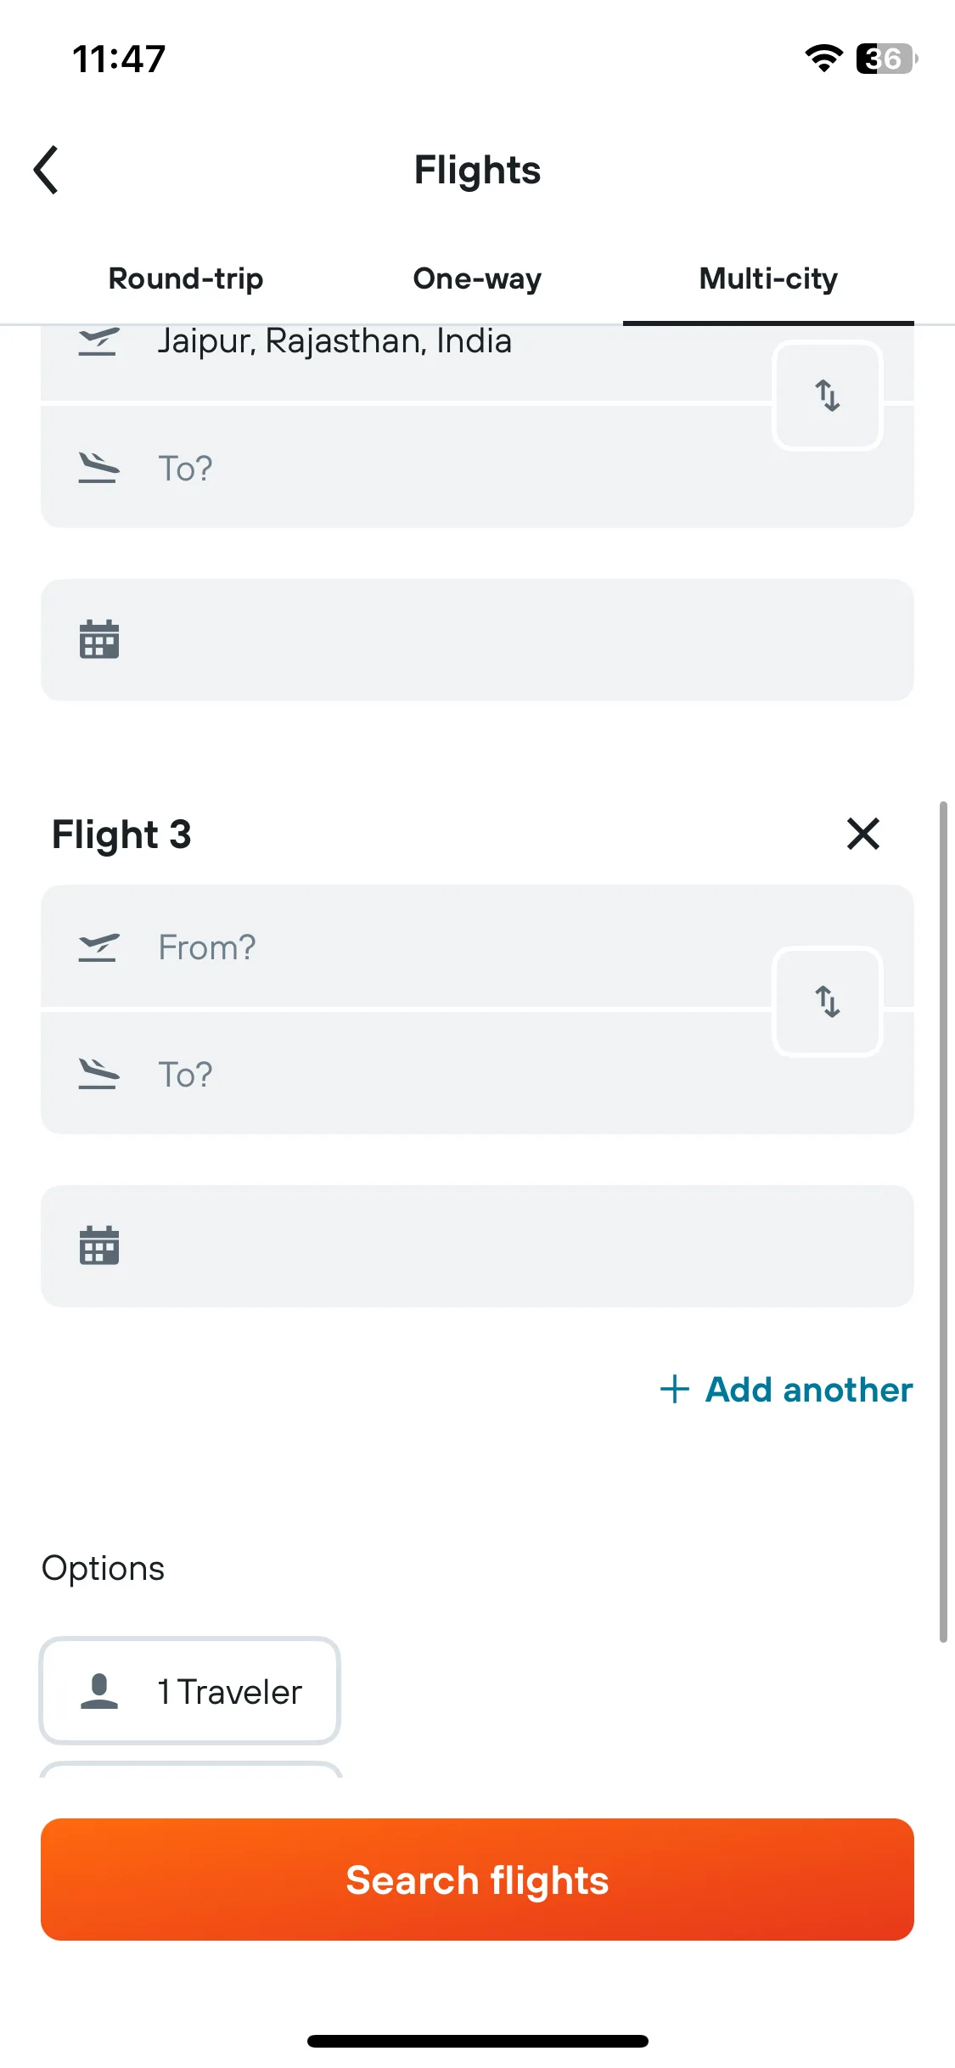
Task: Tap the Search flights button
Action: [x=477, y=1880]
